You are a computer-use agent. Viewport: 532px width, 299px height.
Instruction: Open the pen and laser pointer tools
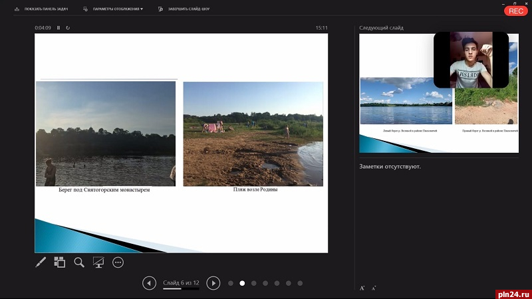point(41,262)
